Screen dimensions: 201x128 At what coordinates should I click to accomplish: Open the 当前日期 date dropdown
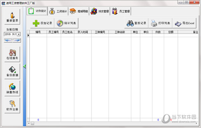point(19,34)
